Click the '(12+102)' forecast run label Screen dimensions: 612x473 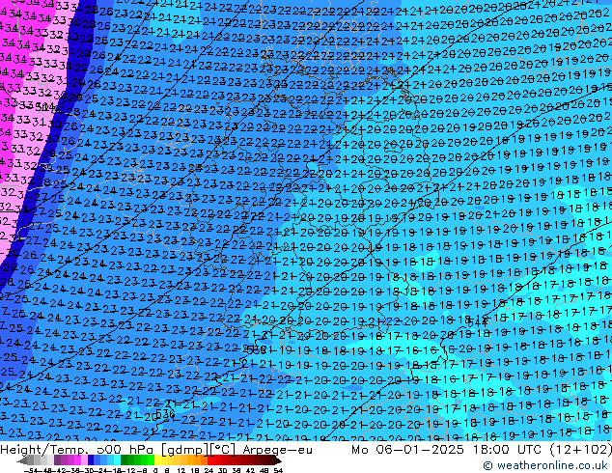(580, 450)
